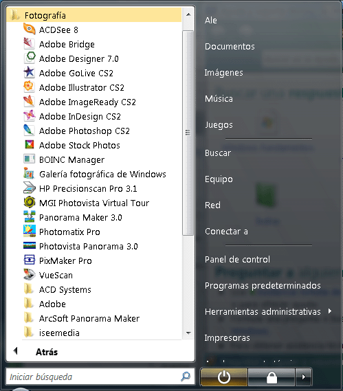
Task: Click the Herramientas administrativas label
Action: click(x=263, y=312)
